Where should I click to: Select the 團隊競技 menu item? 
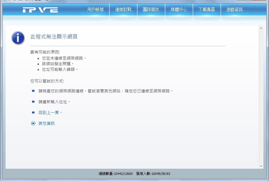click(x=151, y=10)
